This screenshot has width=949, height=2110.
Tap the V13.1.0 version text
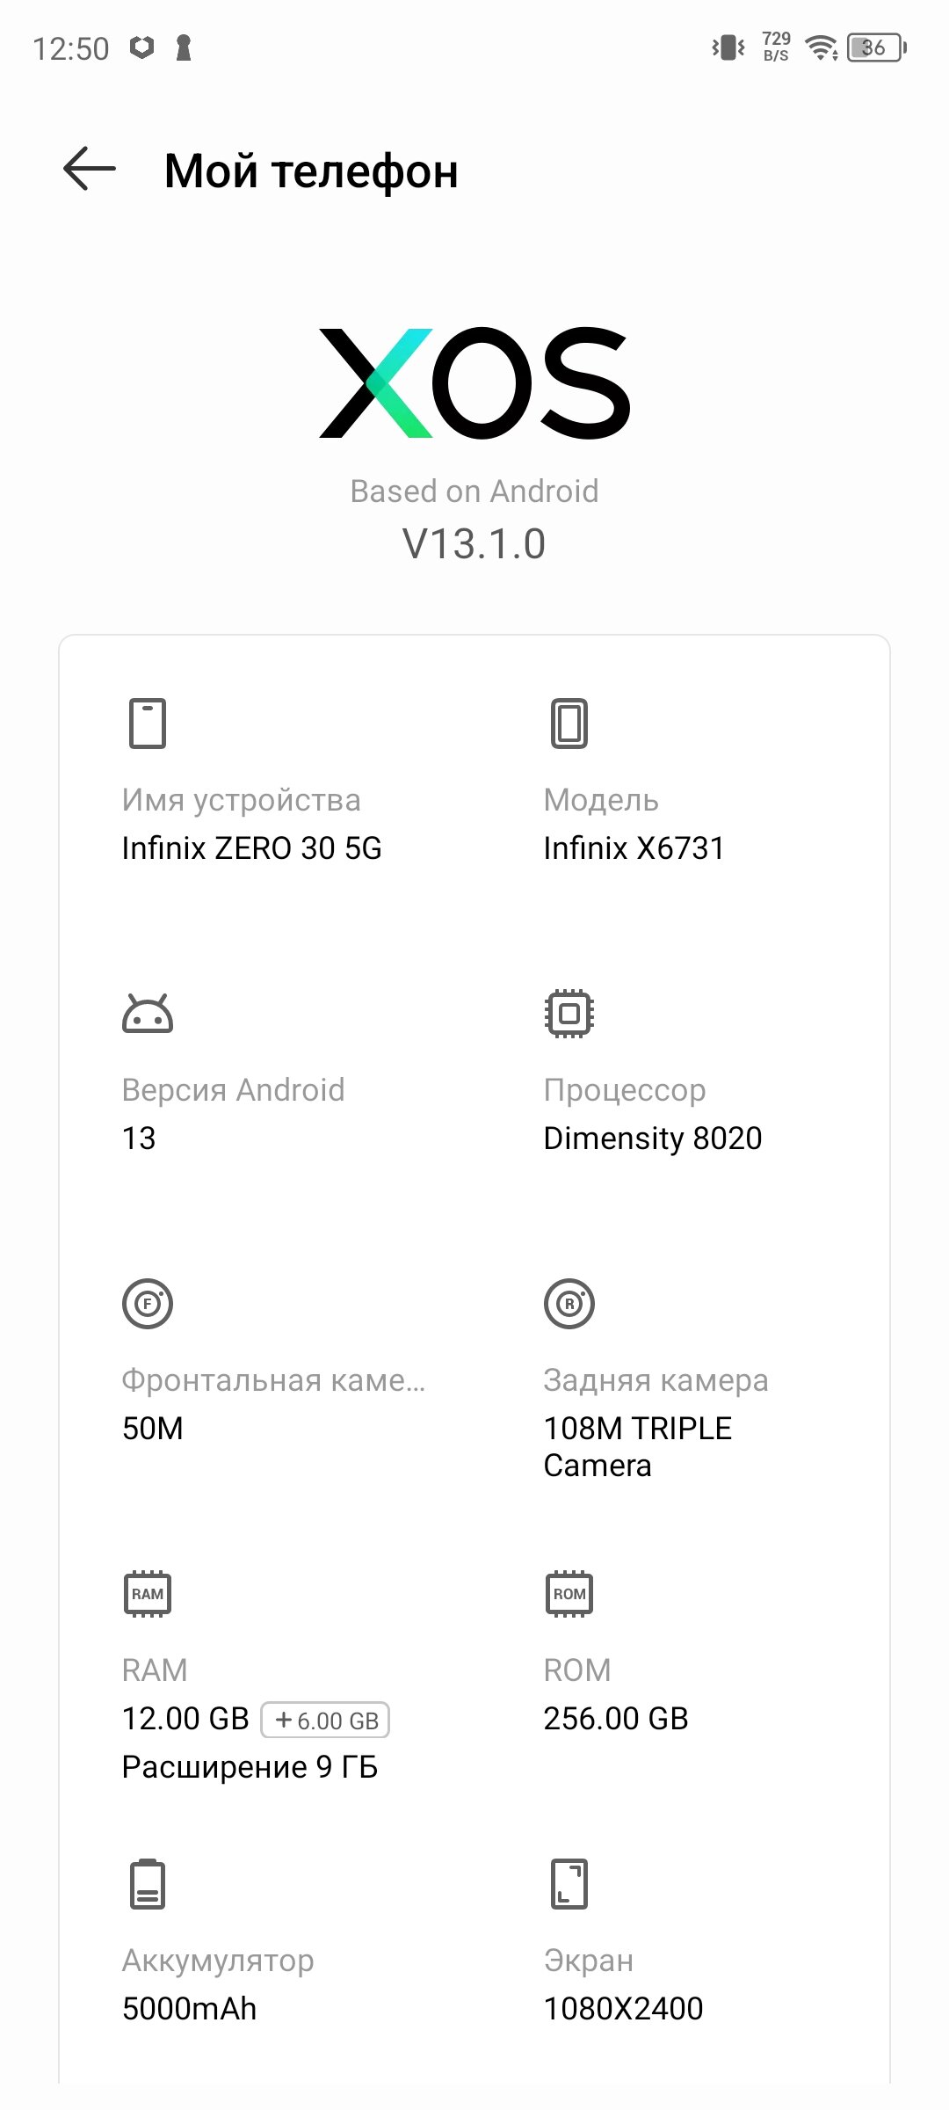click(474, 543)
